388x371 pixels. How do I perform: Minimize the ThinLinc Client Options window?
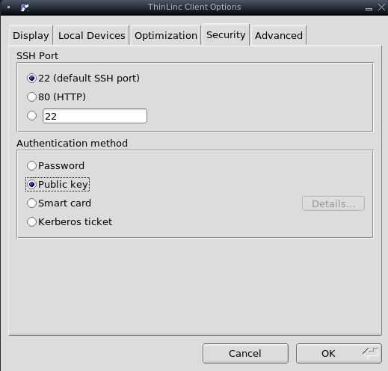369,9
